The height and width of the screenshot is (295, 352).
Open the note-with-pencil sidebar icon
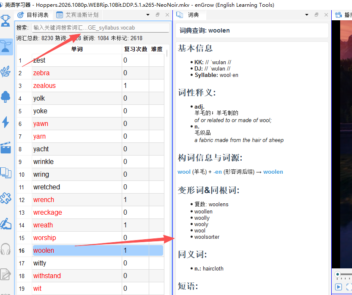point(5,274)
